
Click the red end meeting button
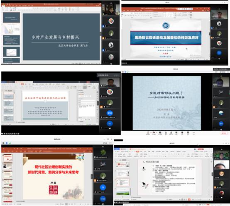[224, 133]
